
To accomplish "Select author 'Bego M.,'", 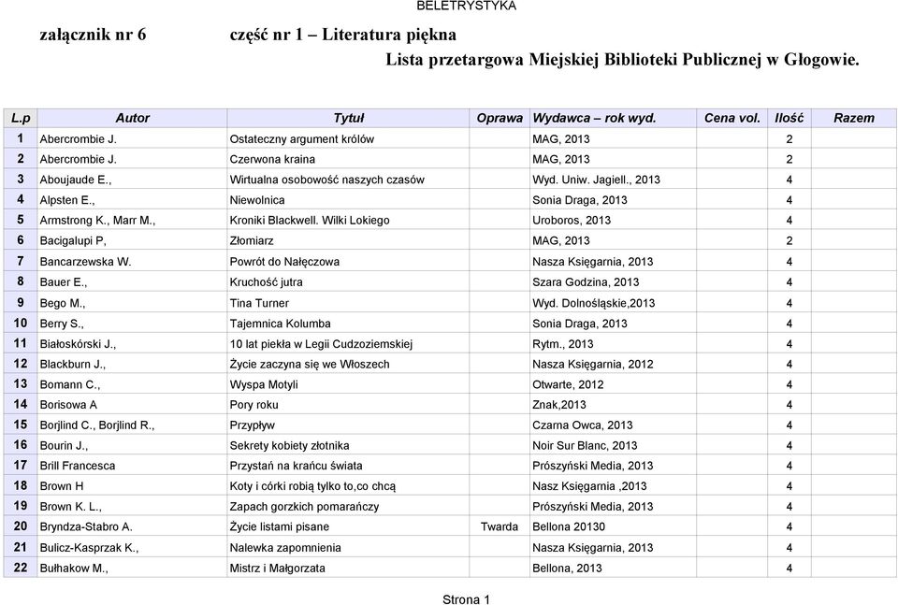I will coord(63,303).
